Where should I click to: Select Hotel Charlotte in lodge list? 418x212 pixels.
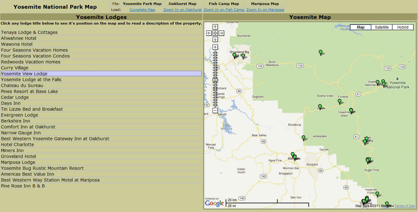pyautogui.click(x=101, y=145)
